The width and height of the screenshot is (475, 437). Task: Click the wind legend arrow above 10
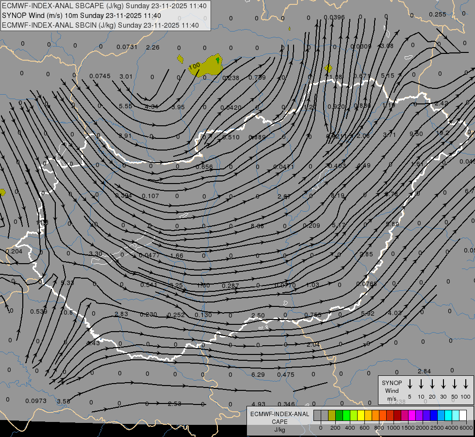click(x=421, y=384)
